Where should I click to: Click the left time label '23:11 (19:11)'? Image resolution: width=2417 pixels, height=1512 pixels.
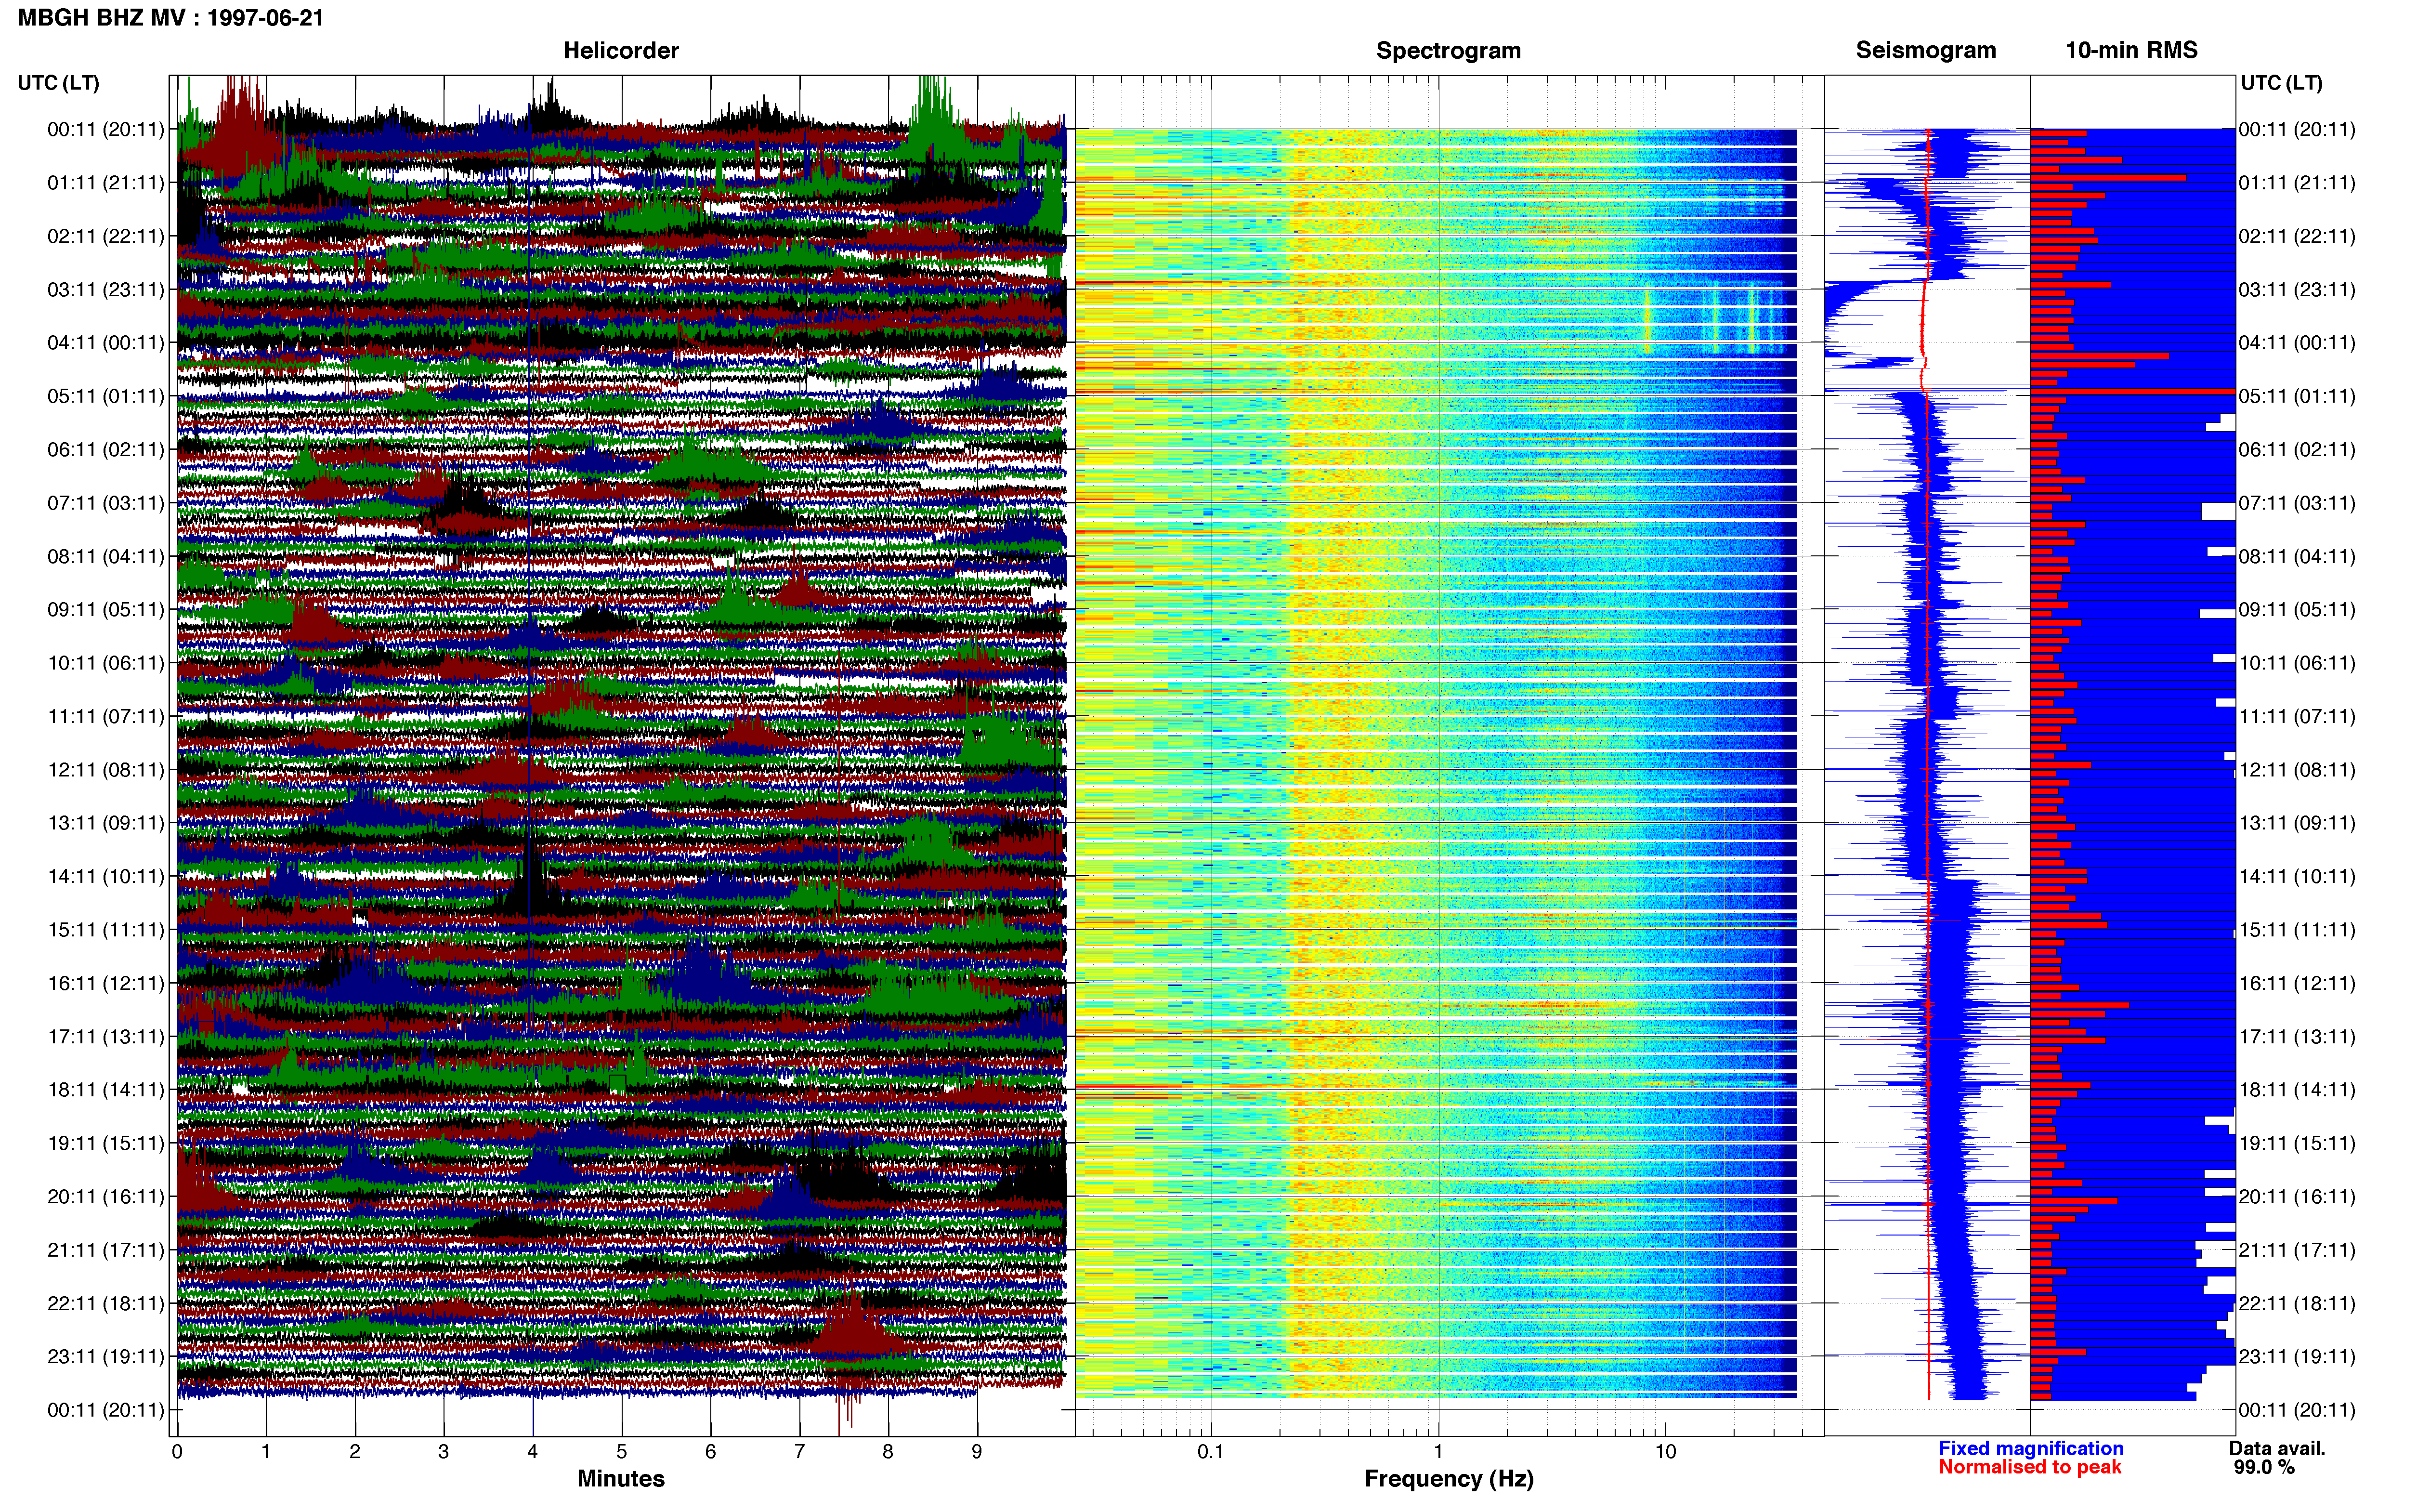click(106, 1357)
